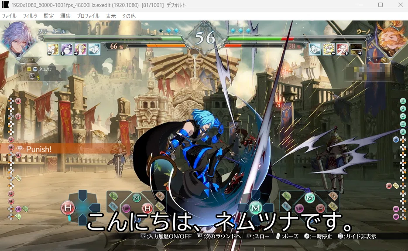
Task: Click the 一時停止 guide entry
Action: (x=318, y=236)
